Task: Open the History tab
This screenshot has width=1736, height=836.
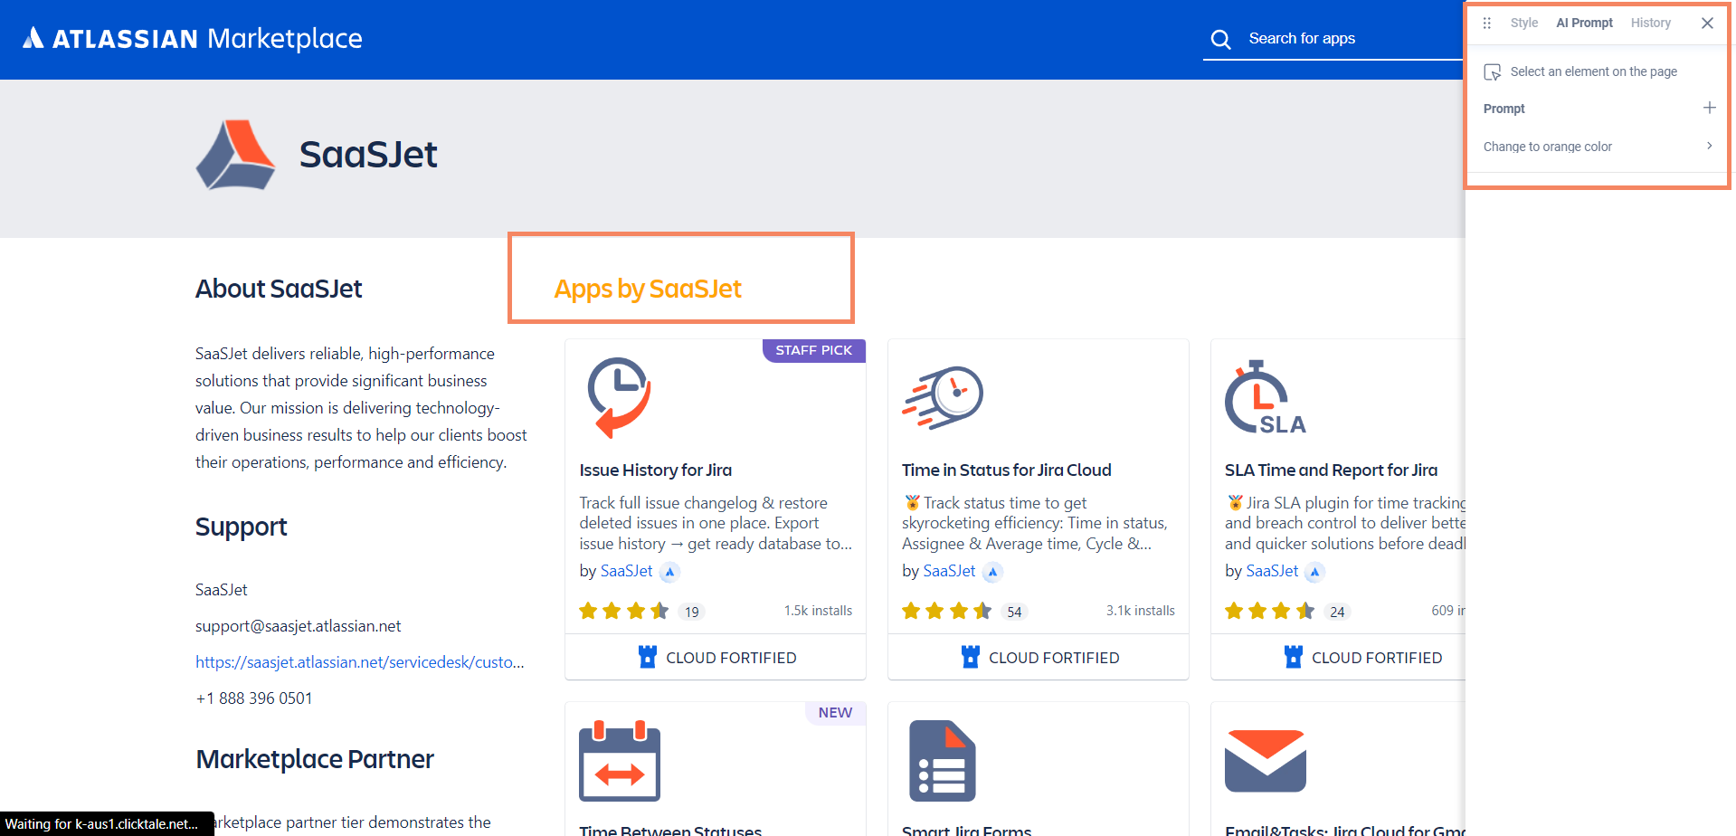Action: click(x=1650, y=24)
